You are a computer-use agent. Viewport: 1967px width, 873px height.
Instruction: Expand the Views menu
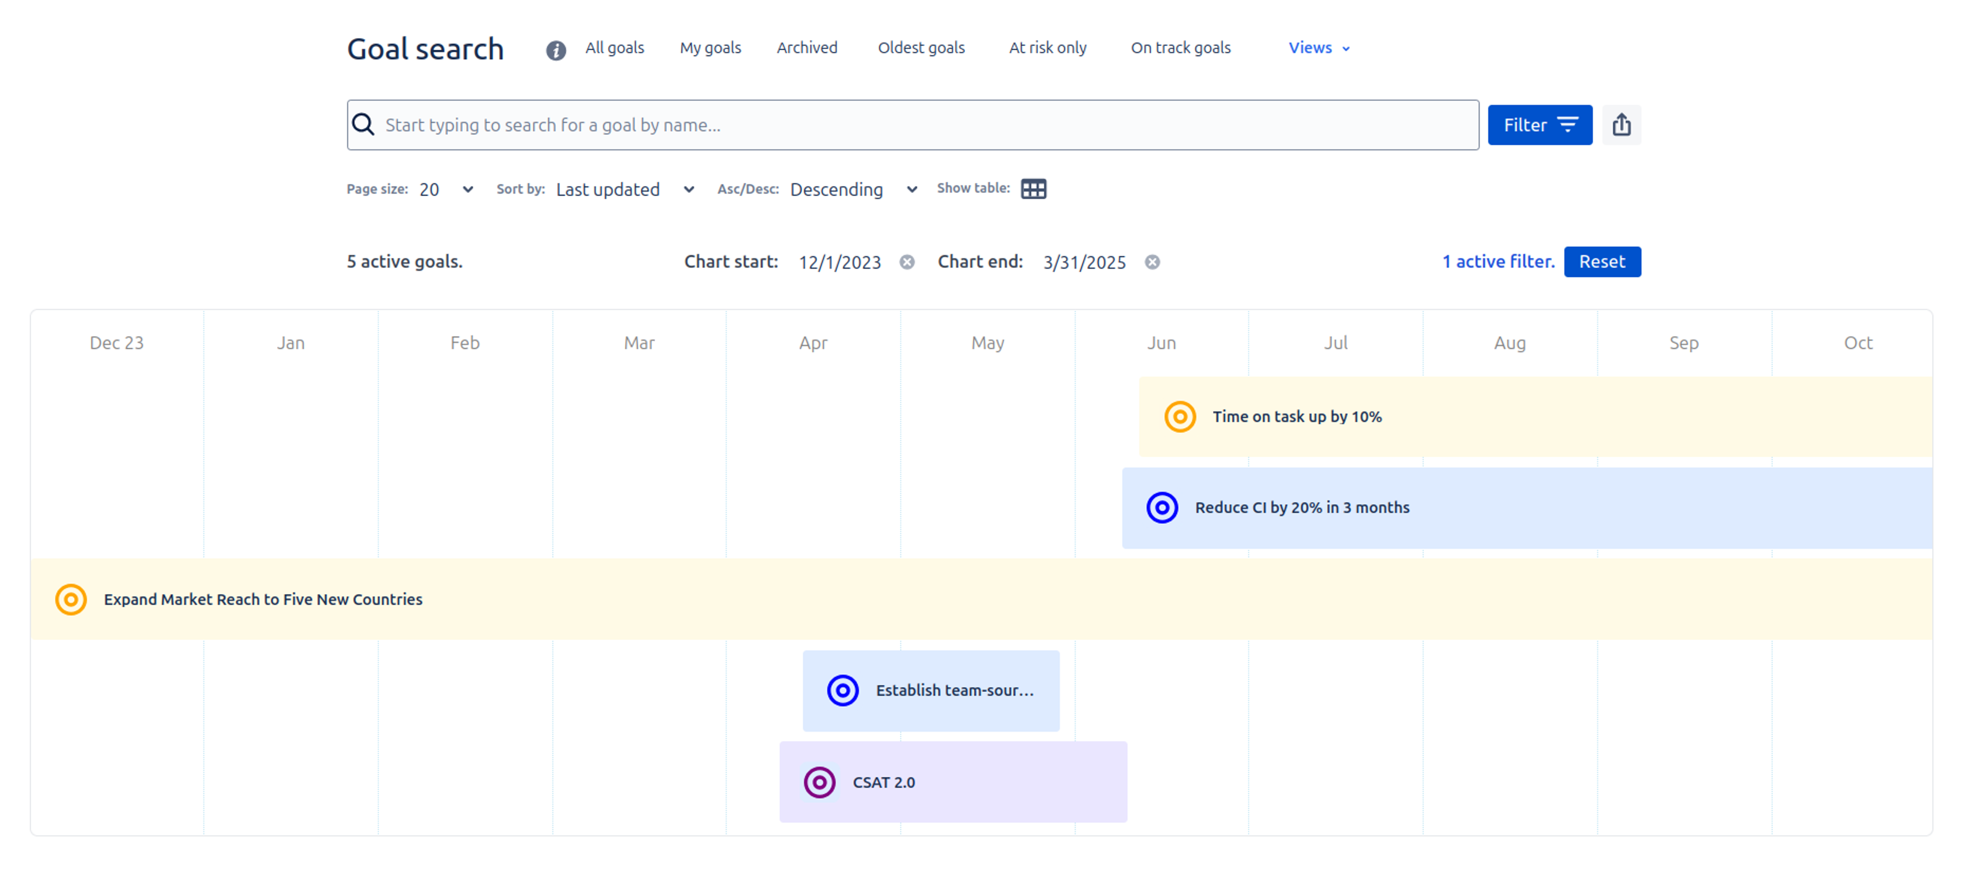tap(1319, 47)
